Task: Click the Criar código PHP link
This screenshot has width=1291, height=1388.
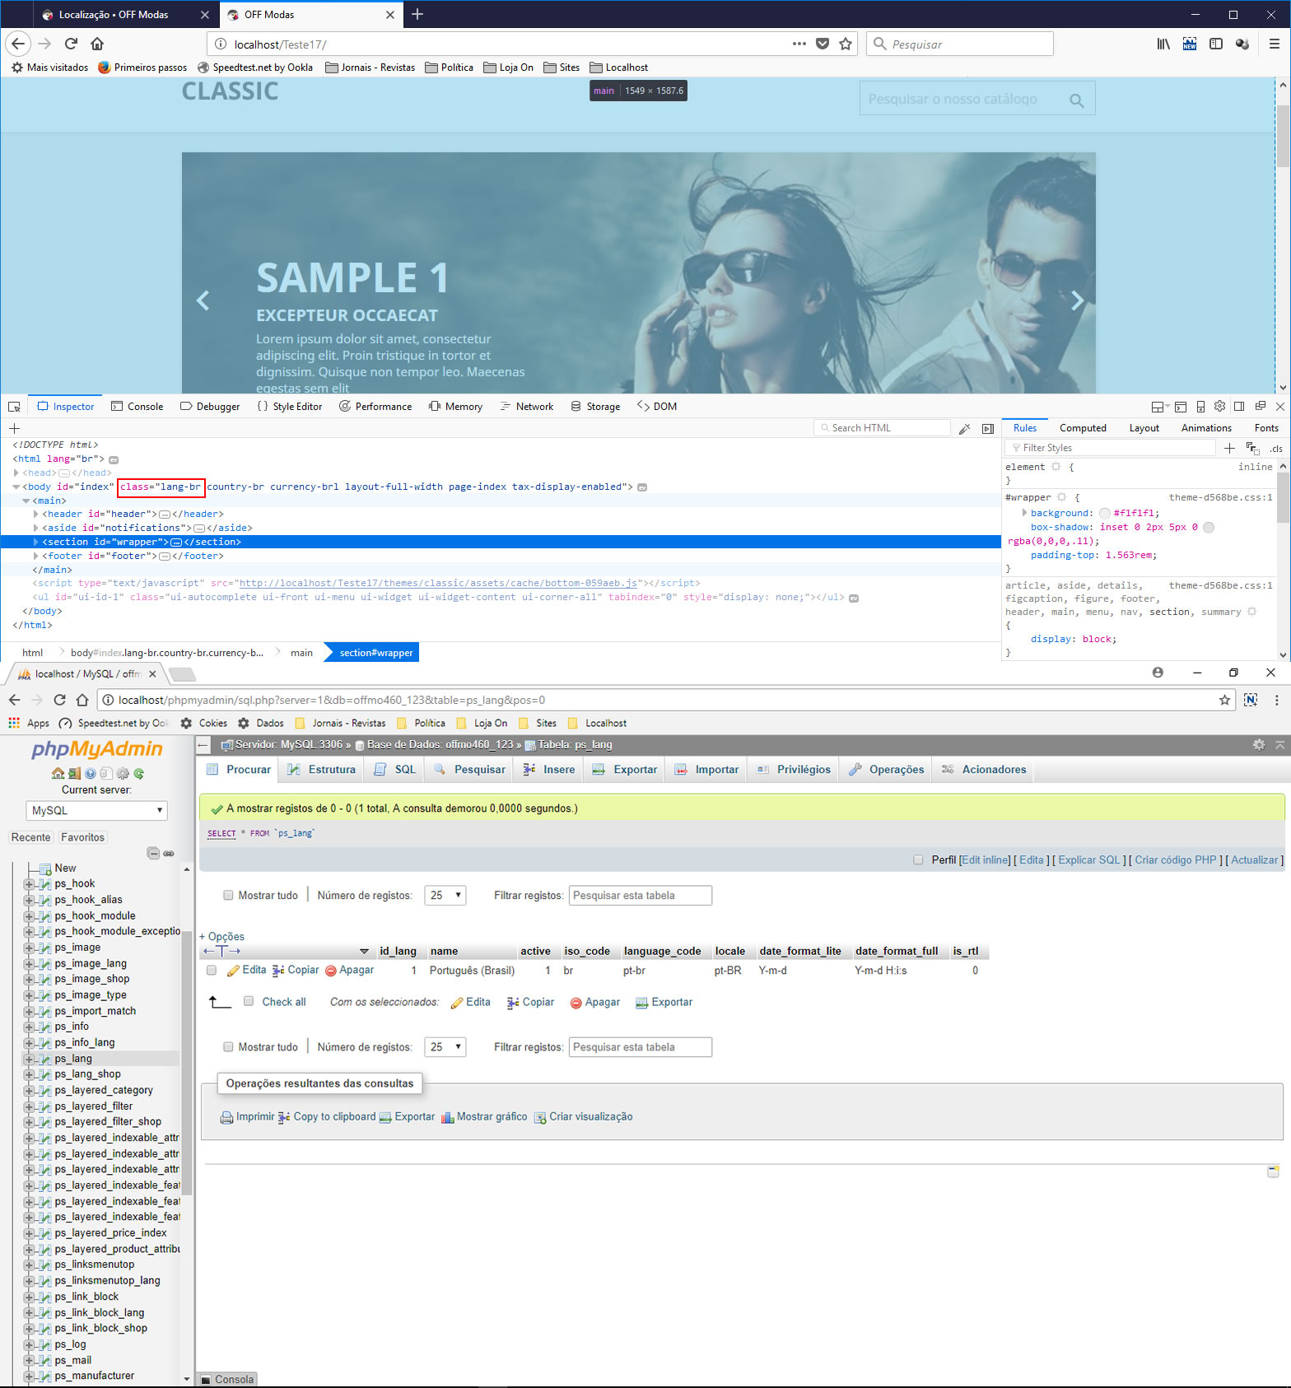Action: [1175, 859]
